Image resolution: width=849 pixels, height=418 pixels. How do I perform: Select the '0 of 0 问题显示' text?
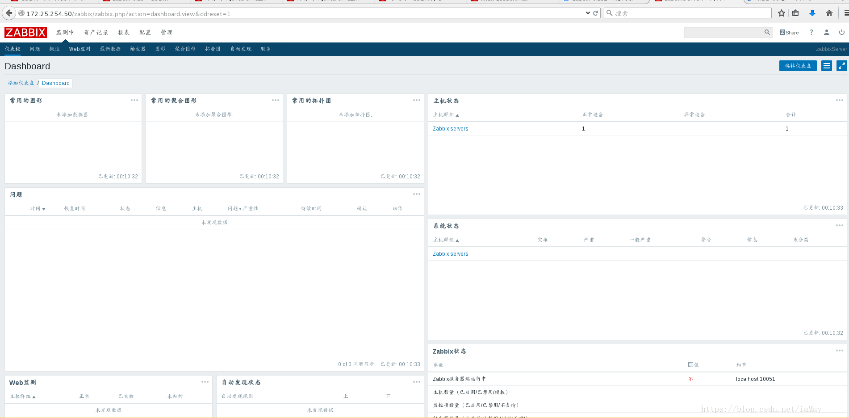[x=356, y=364]
